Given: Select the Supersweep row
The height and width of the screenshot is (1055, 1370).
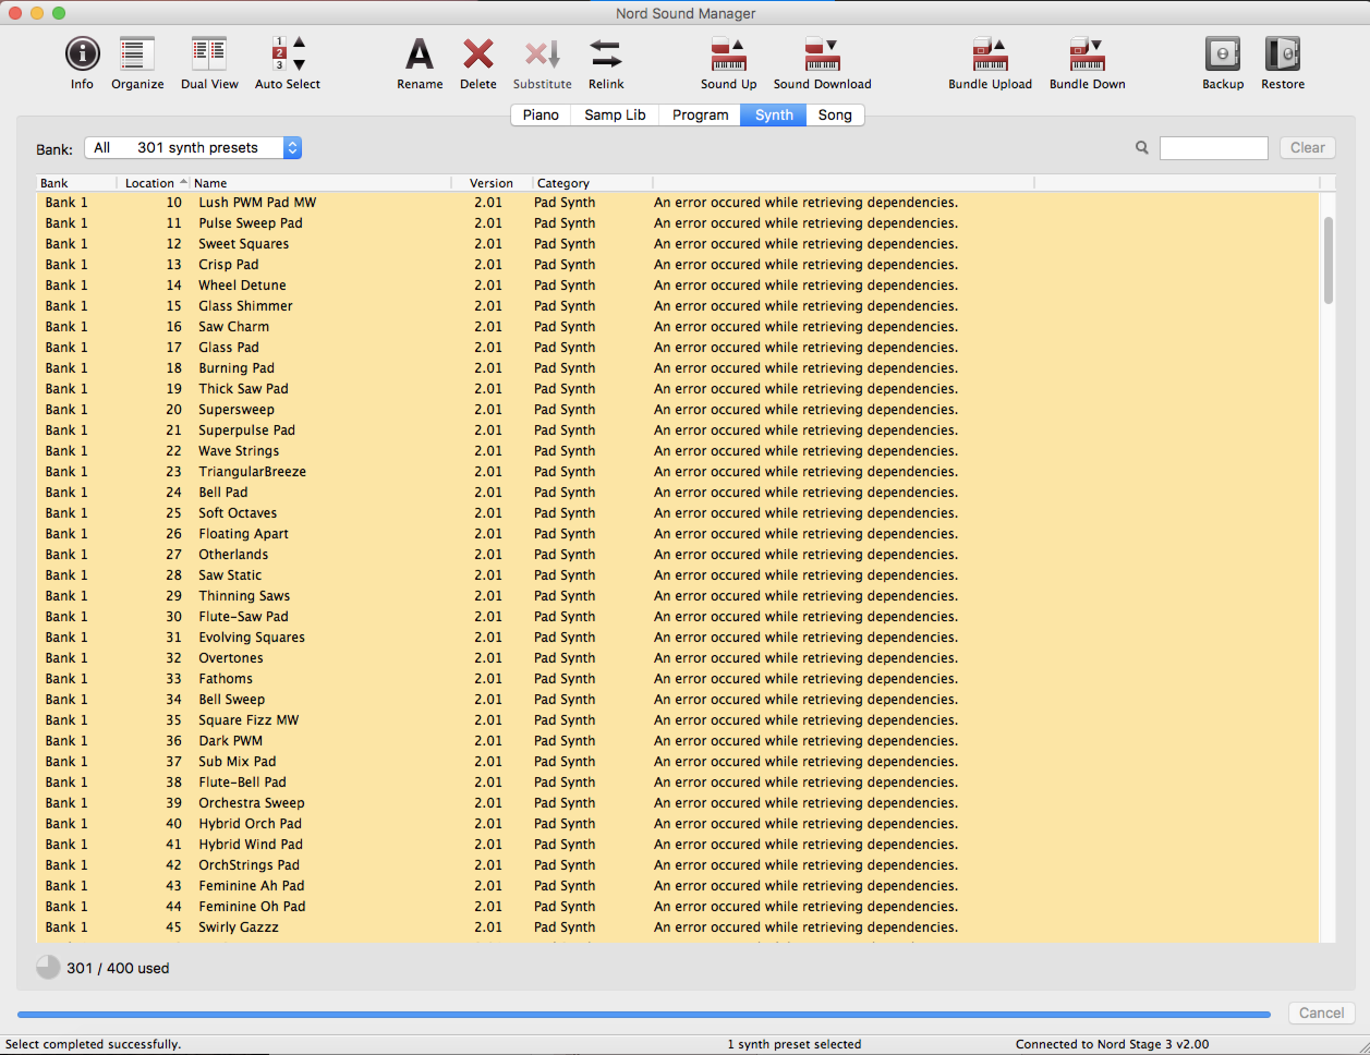Looking at the screenshot, I should pyautogui.click(x=677, y=409).
